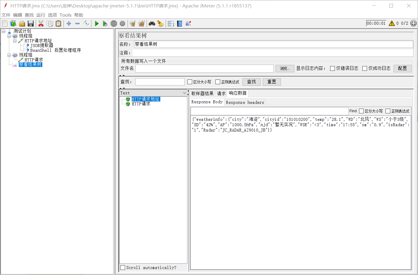Check 区分大小写 next to Find button
The image size is (418, 275).
(x=361, y=111)
